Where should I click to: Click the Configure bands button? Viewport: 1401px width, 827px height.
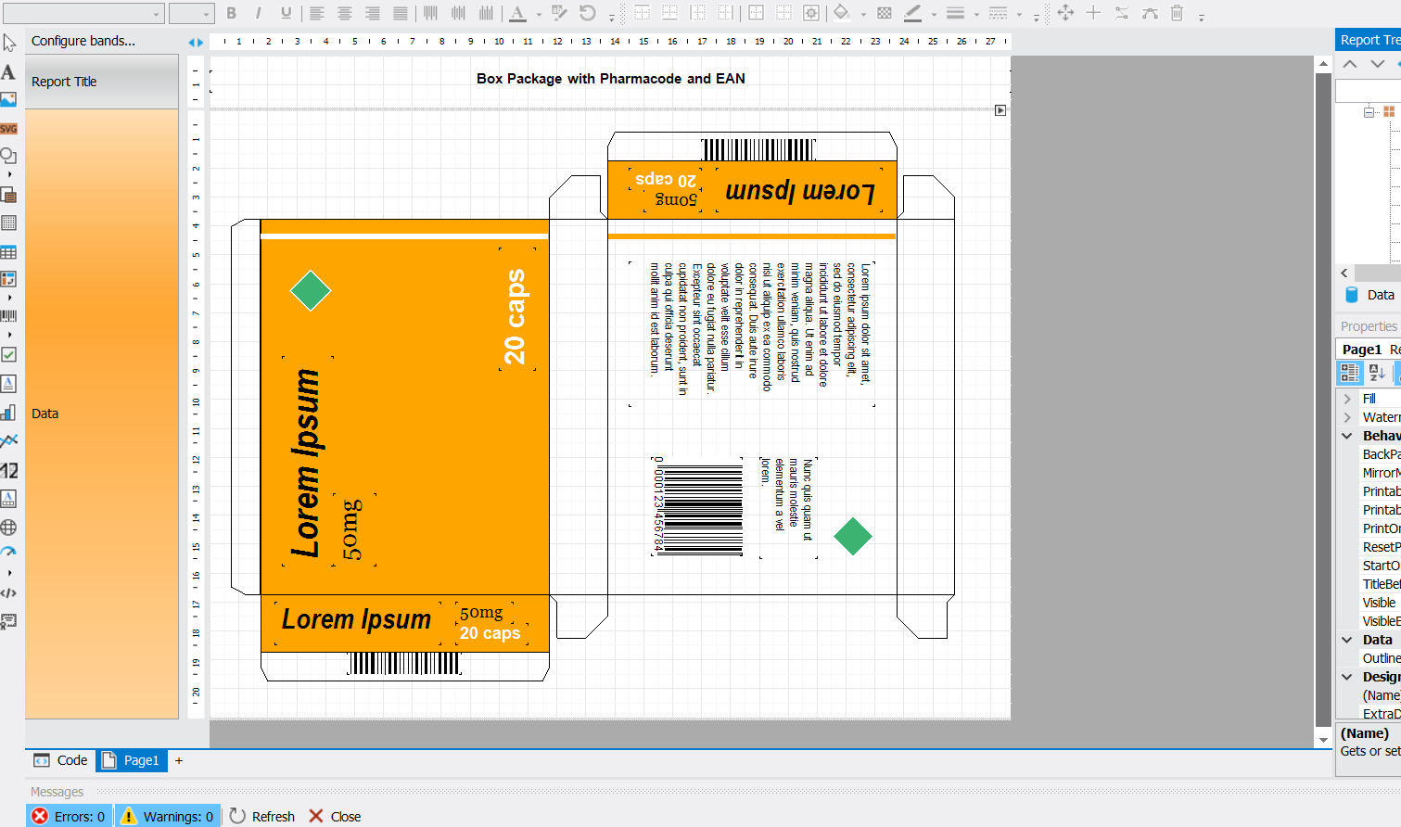click(83, 41)
